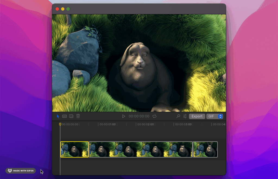Click the 00:00:00:00 playback timecode display
This screenshot has width=278, height=179.
pos(139,116)
